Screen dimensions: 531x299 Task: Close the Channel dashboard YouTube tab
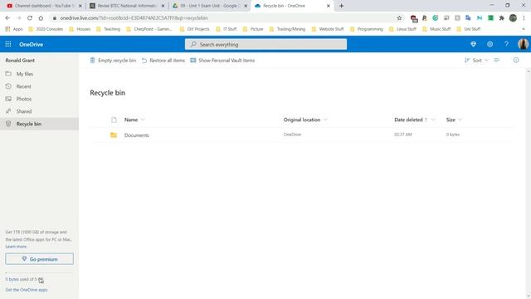click(x=80, y=6)
